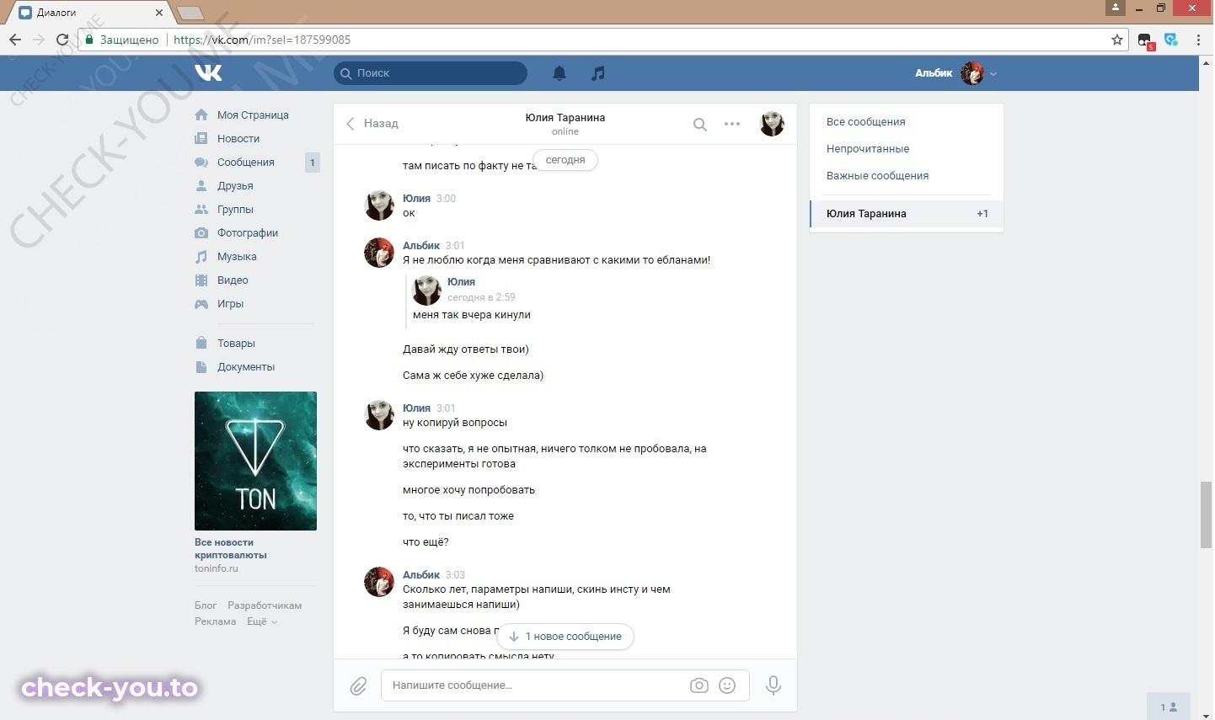Image resolution: width=1215 pixels, height=720 pixels.
Task: Open the emoji smiley picker
Action: tap(727, 685)
